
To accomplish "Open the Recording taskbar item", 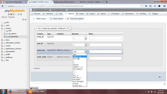I will [37, 92].
